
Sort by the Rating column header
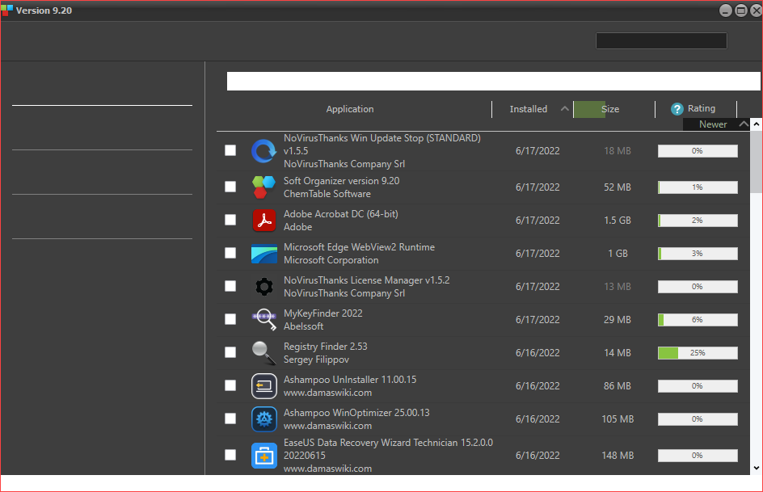point(702,108)
